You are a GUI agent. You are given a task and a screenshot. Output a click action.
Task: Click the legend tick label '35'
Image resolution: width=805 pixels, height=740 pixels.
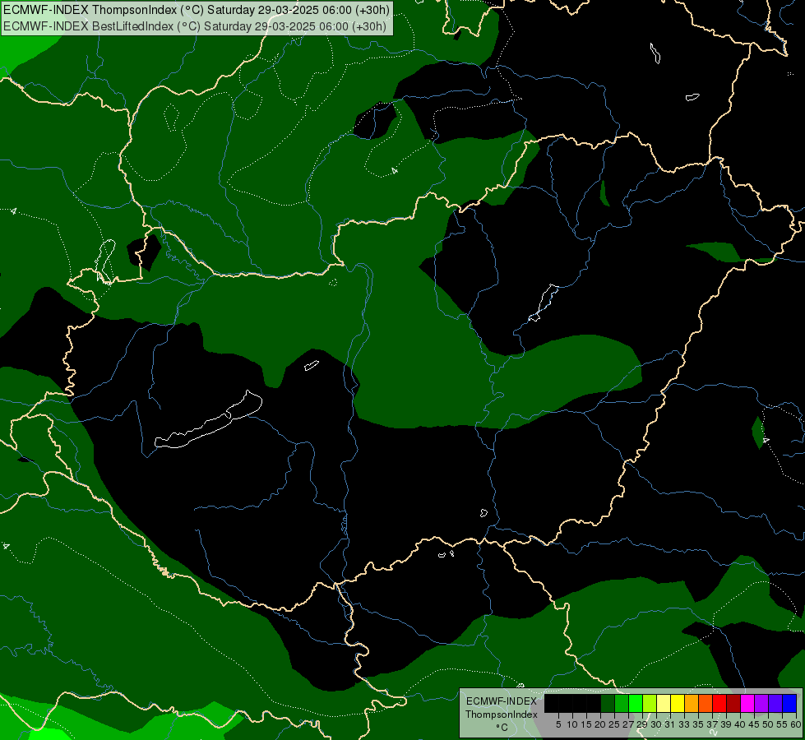[698, 724]
